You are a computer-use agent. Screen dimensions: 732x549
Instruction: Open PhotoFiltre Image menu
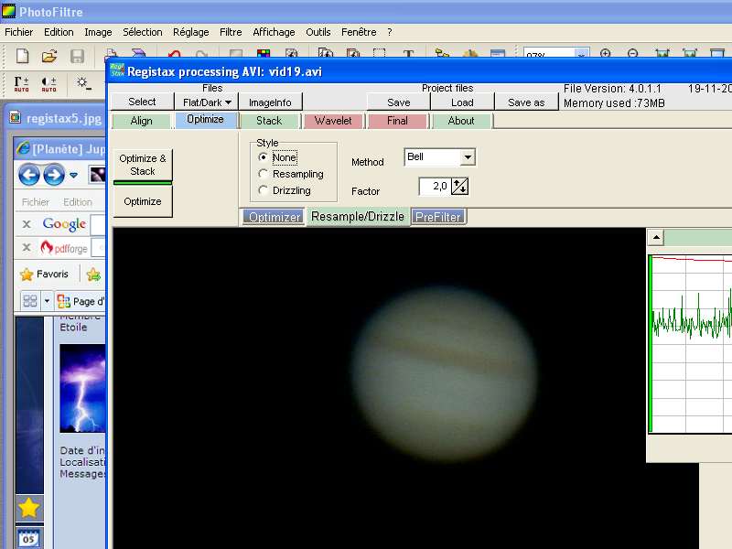(98, 32)
